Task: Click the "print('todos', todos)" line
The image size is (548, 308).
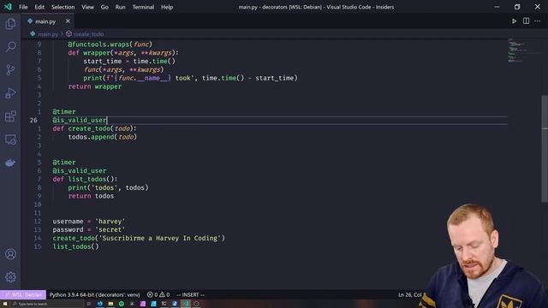Action: pos(109,187)
